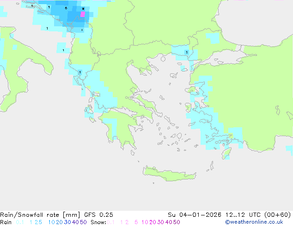Click the "Snow:" legend label
Viewport: 293px width, 226px height.
click(98, 222)
